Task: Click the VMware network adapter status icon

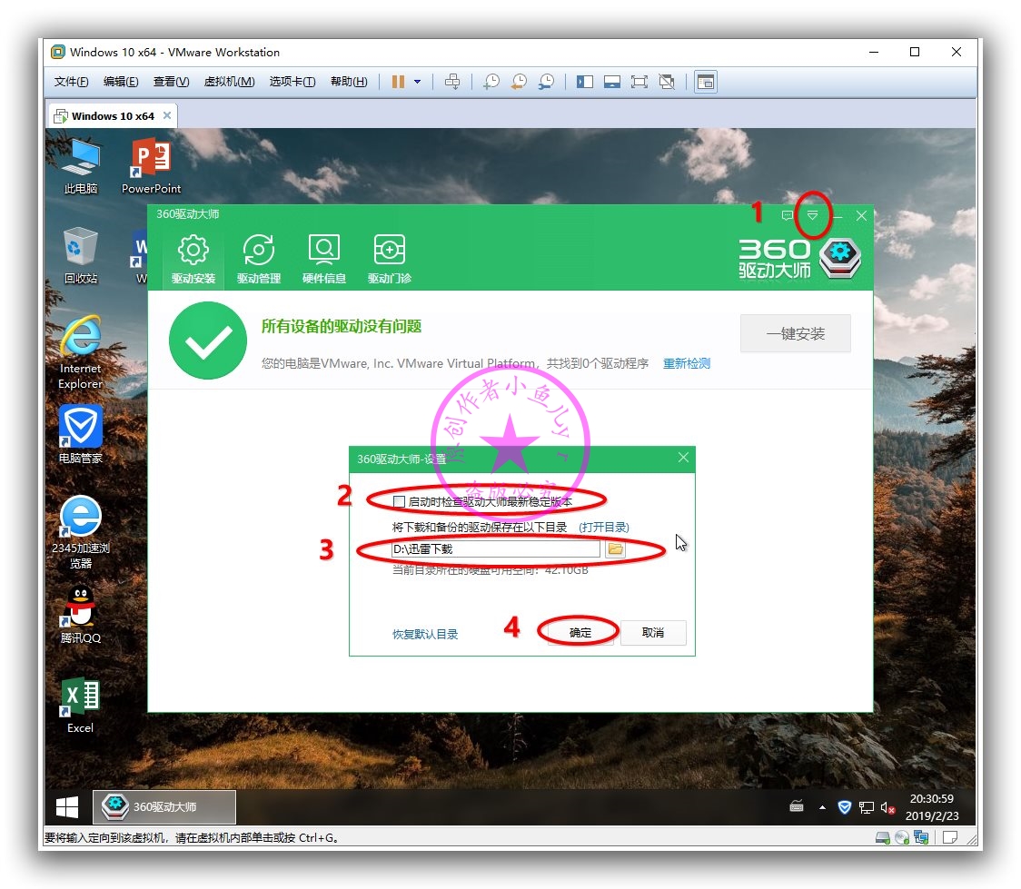Action: pos(921,837)
